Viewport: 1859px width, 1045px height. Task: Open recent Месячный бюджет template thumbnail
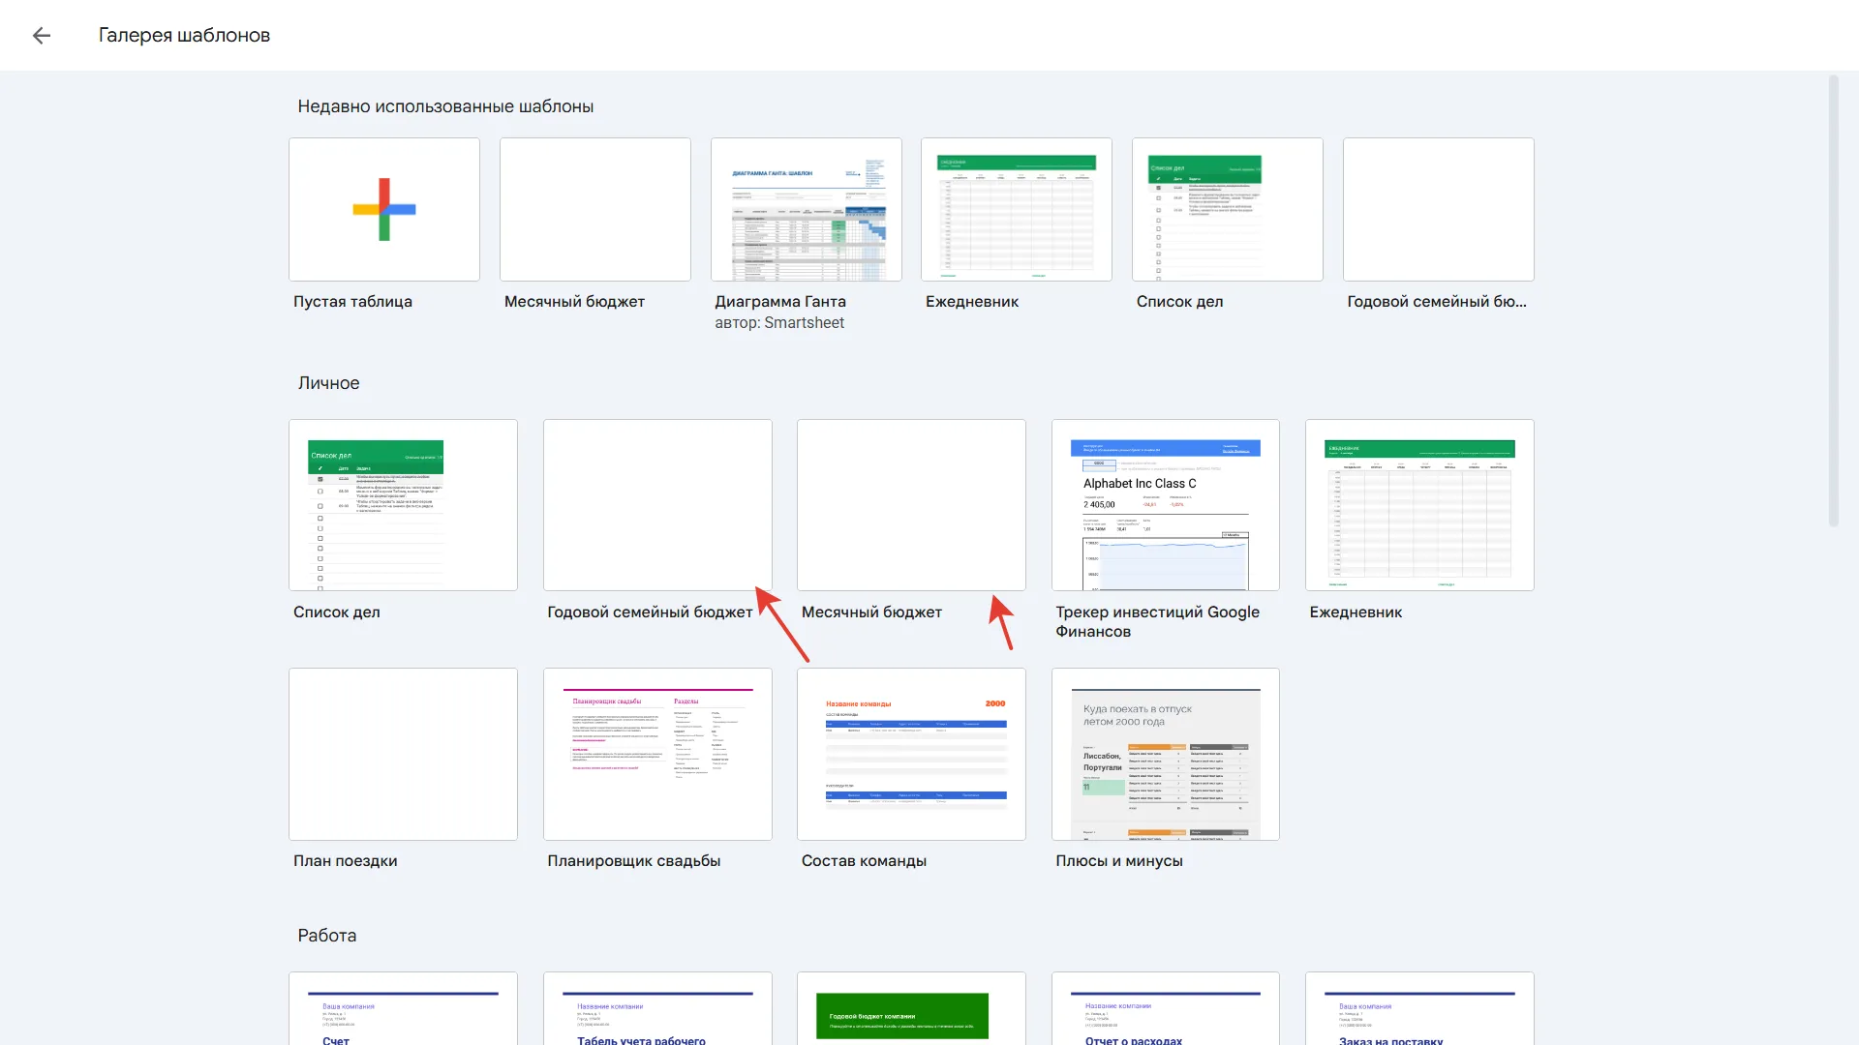pyautogui.click(x=595, y=209)
